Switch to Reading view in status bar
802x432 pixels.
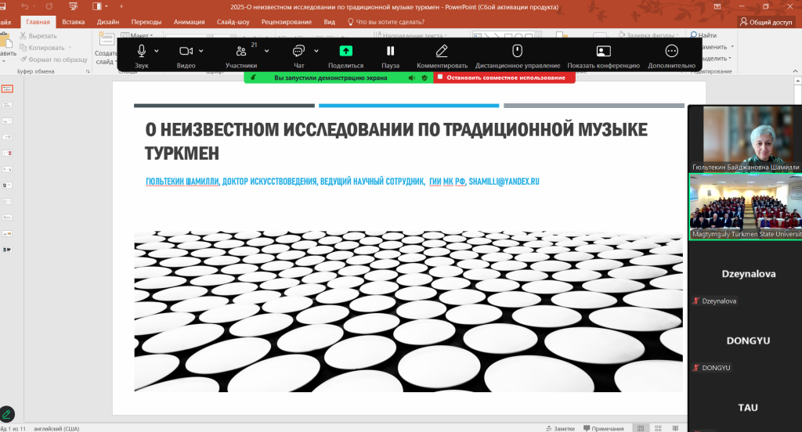click(x=676, y=428)
